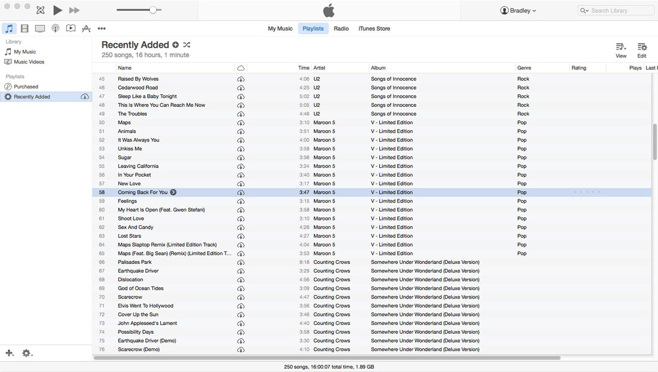Download Maps by Maroon 5 from iCloud
The image size is (658, 372).
241,123
